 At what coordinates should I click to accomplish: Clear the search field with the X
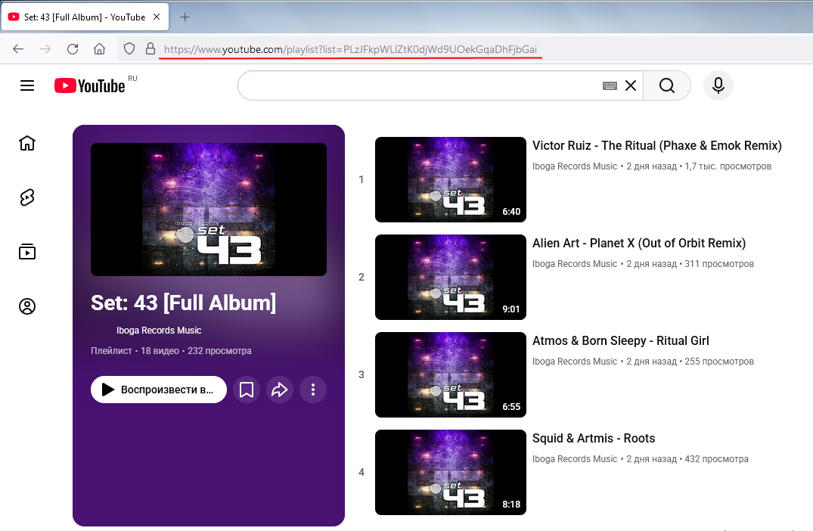(x=631, y=86)
